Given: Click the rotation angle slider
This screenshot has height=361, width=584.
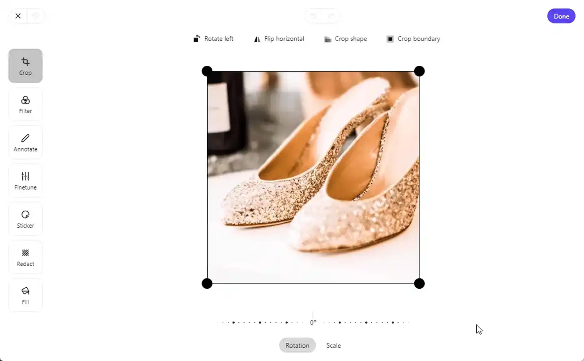Looking at the screenshot, I should click(313, 322).
